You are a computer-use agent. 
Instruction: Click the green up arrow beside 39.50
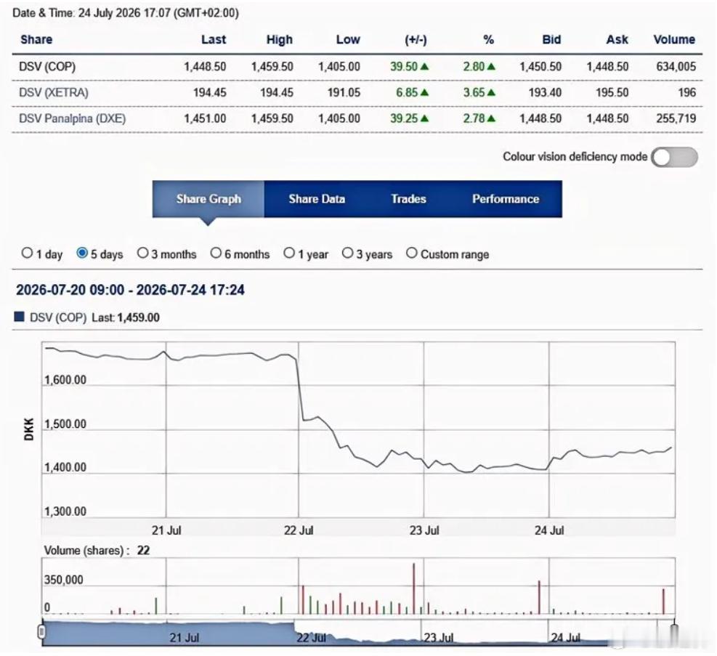(x=424, y=67)
